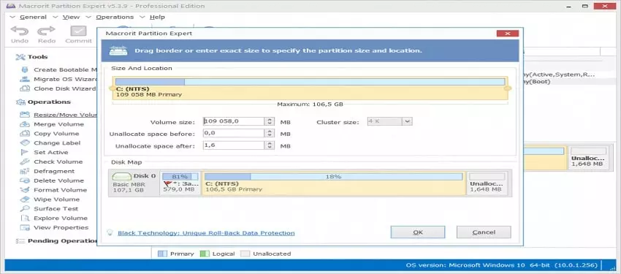Click the "Maximum: 106,5 GB" text
The height and width of the screenshot is (274, 621).
click(x=310, y=104)
